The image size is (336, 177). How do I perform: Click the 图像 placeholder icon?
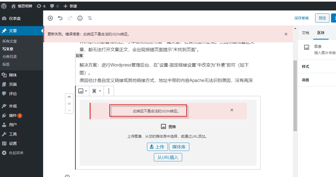click(x=163, y=126)
